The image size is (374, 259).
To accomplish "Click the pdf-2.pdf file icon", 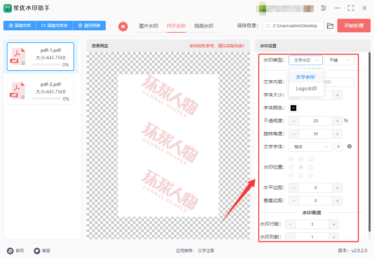I will coord(18,91).
